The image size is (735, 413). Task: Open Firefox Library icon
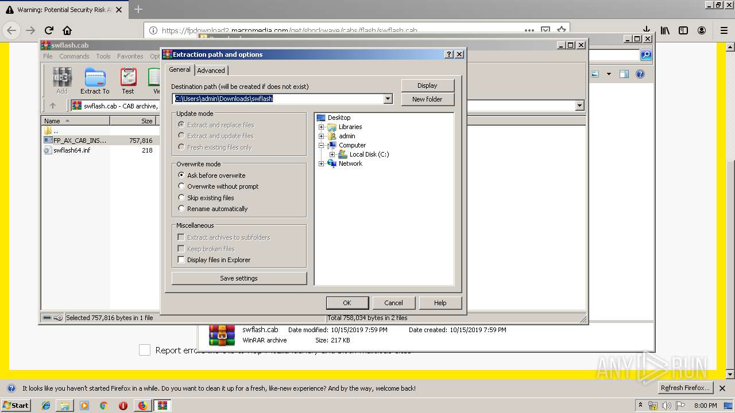coord(665,30)
